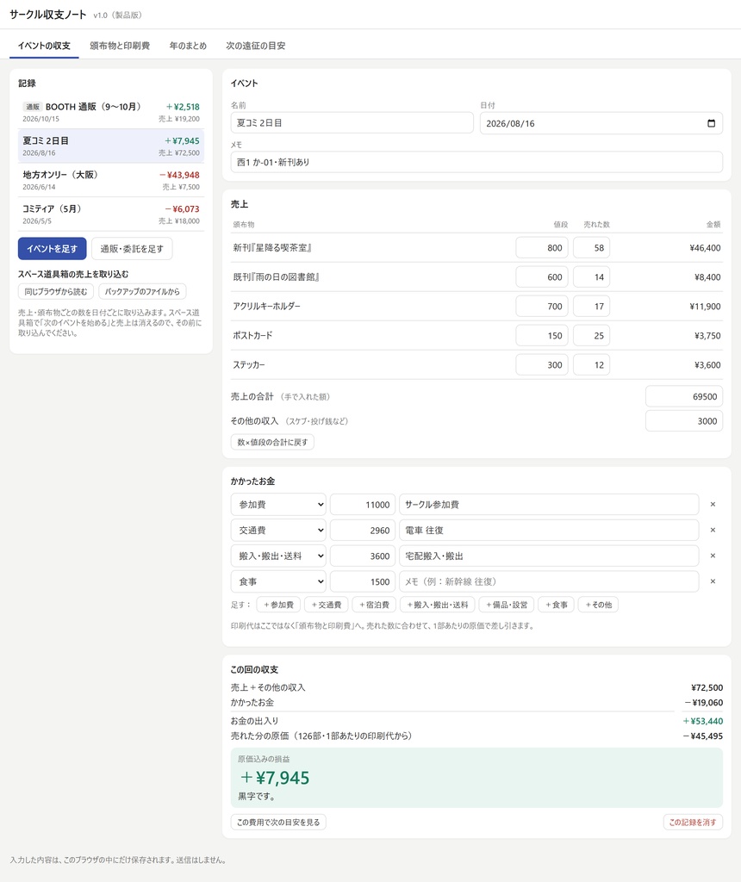Edit the 3600 搬入・搬出 amount field
The image size is (741, 882).
point(363,556)
